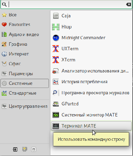
Task: Click the logout arrow icon at bottom
Action: click(15, 149)
